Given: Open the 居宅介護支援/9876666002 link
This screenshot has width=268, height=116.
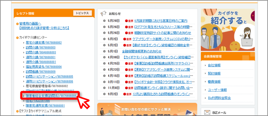Looking at the screenshot, I should [x=44, y=43].
